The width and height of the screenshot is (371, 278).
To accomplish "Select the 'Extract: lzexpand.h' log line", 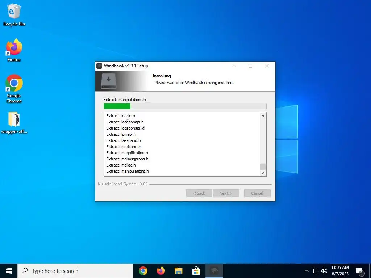I will pyautogui.click(x=124, y=140).
